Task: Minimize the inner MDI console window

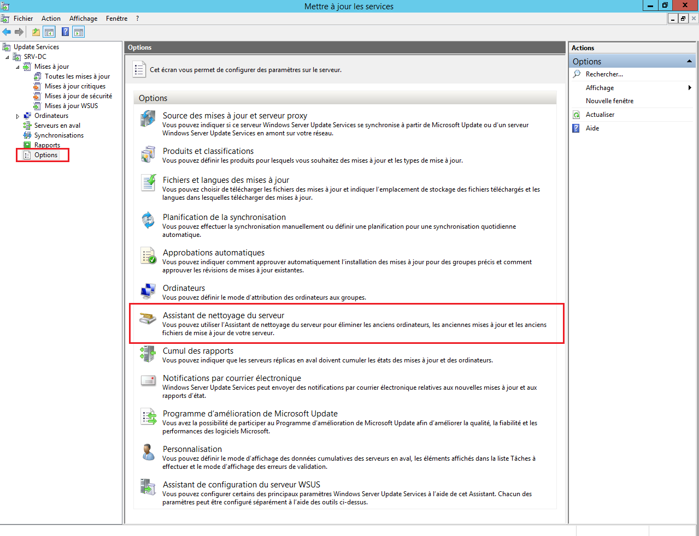Action: [x=673, y=19]
